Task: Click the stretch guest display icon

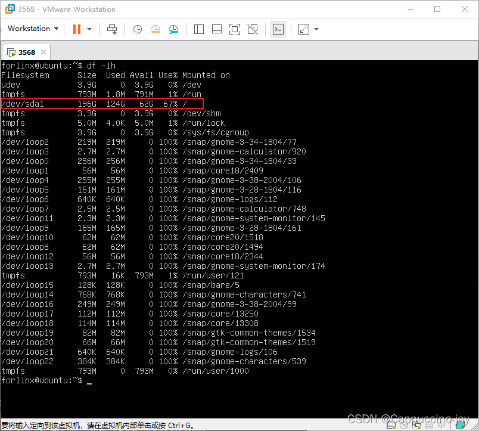Action: click(303, 29)
